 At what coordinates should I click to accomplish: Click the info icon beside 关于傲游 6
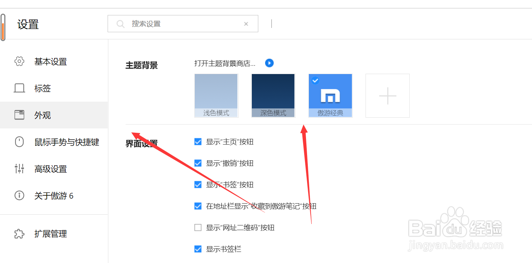(x=19, y=195)
